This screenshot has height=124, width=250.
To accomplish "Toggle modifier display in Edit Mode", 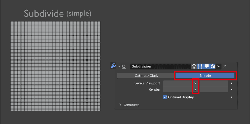I will click(200, 66).
